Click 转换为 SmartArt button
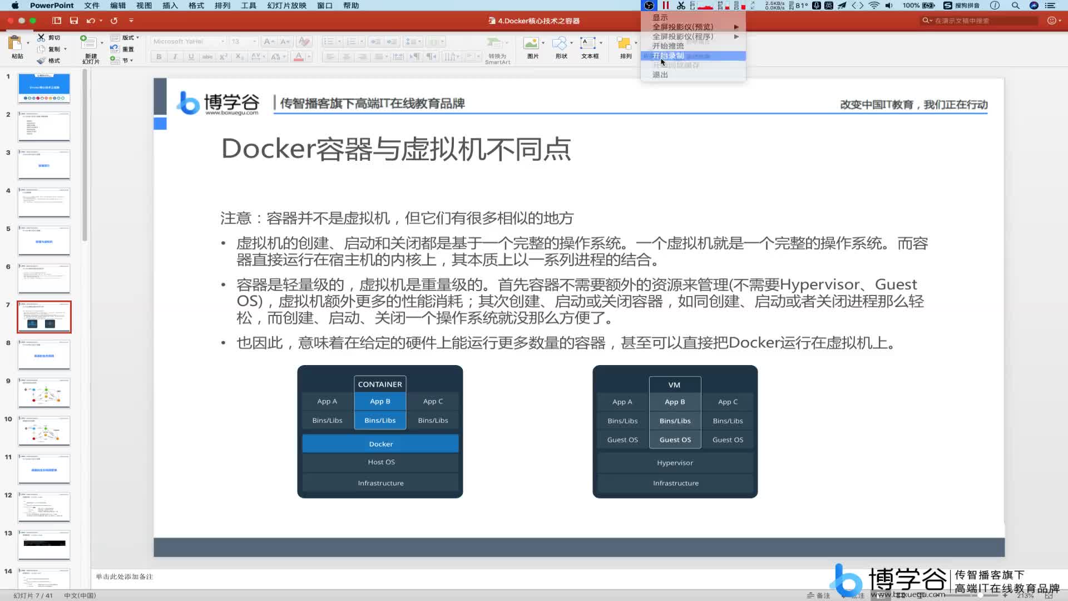Screen dimensions: 1068x601 tap(497, 50)
